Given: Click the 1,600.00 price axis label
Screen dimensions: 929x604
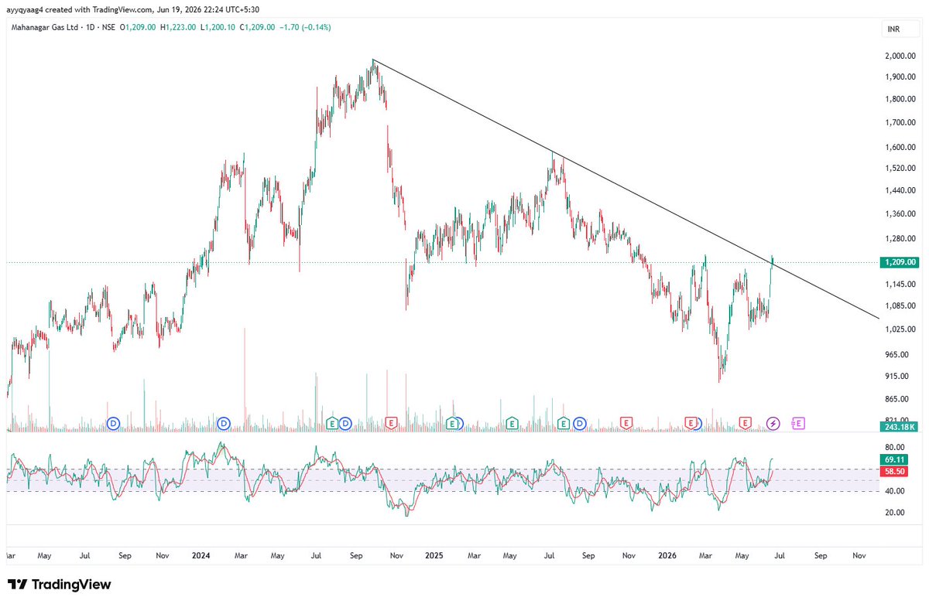Looking at the screenshot, I should click(x=900, y=147).
